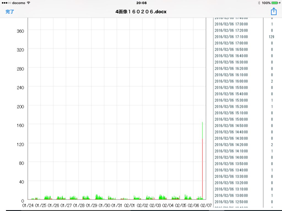
Task: Tap the x-axis date label 02/04
Action: 168,206
